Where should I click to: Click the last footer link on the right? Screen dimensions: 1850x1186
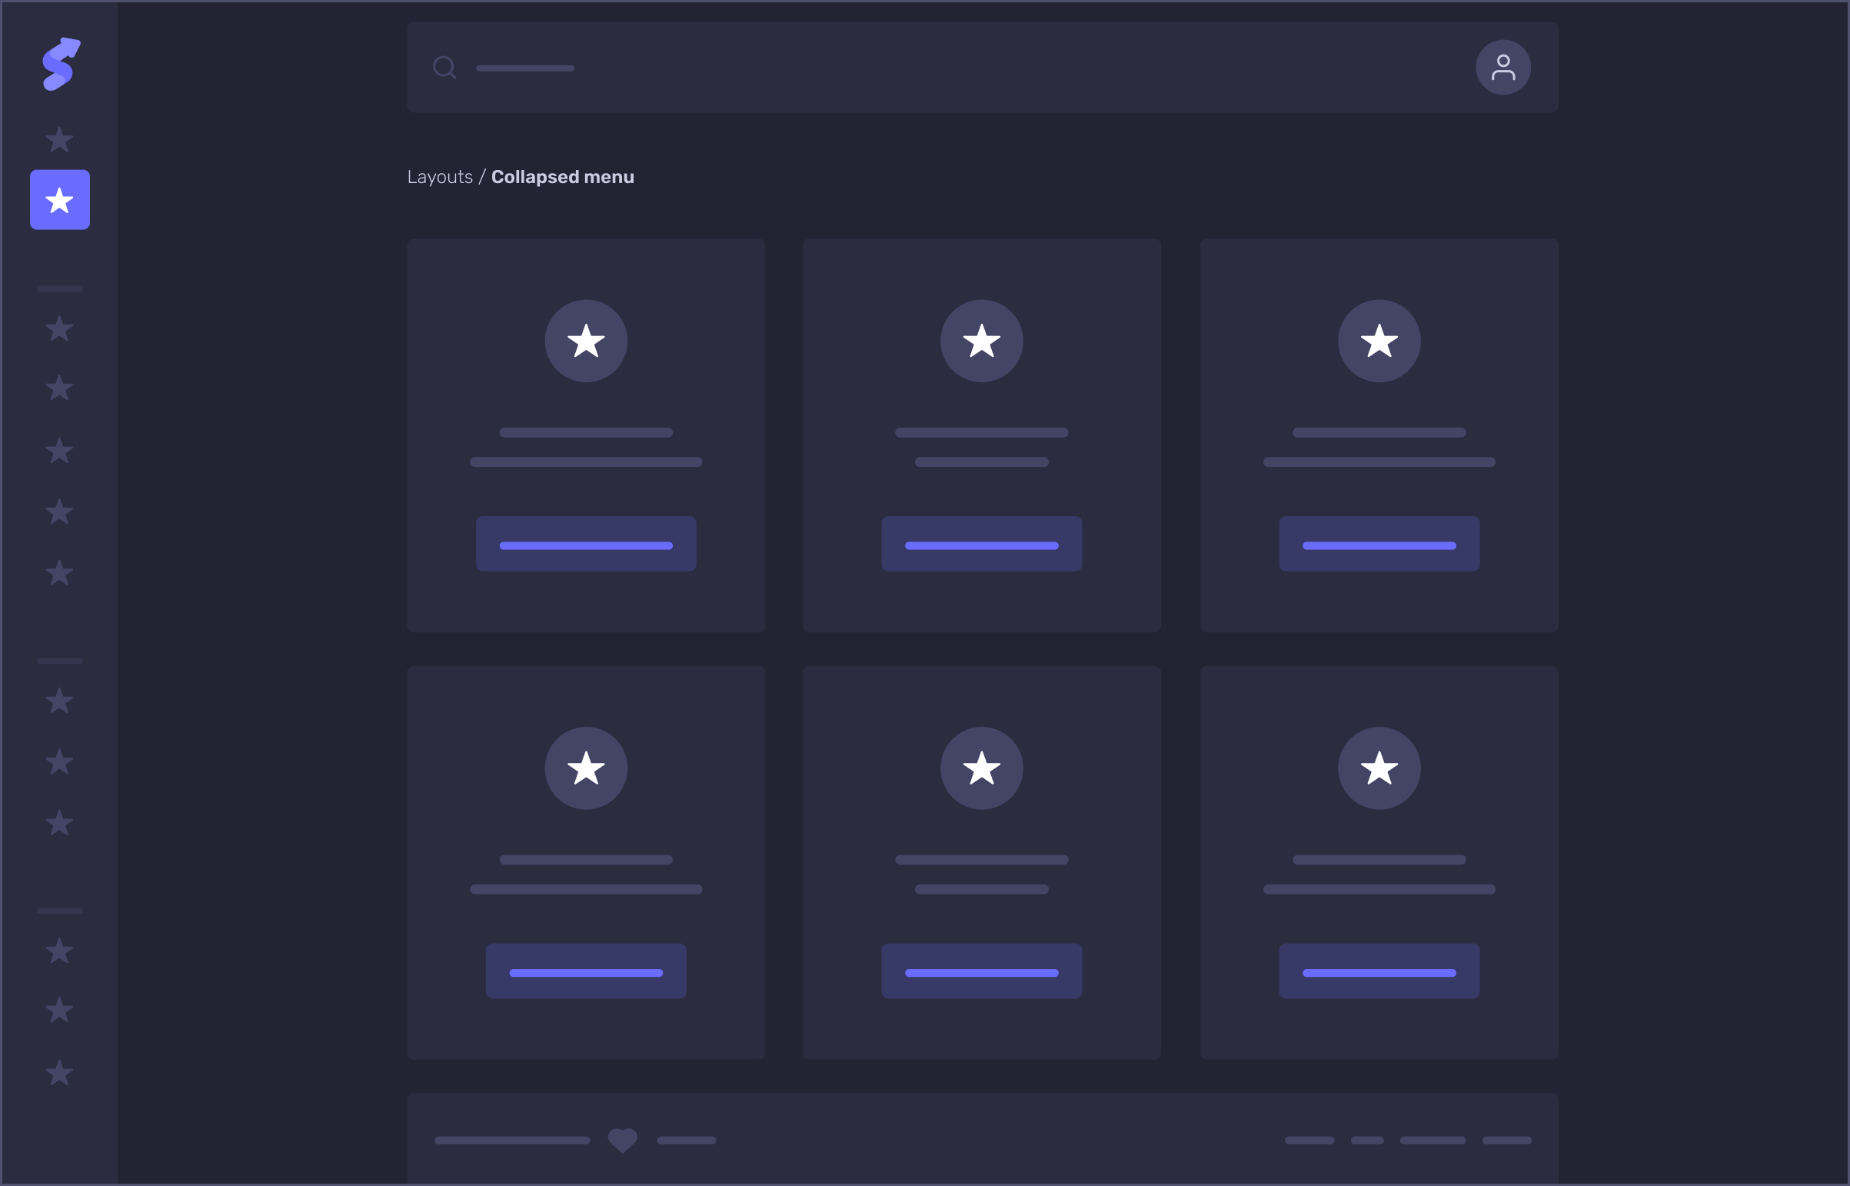(1506, 1140)
